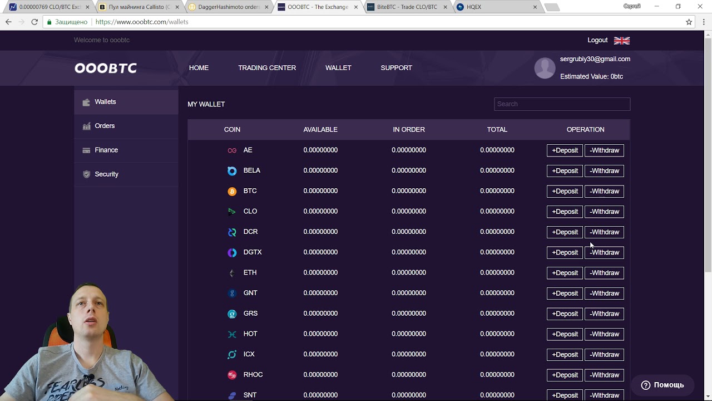Image resolution: width=712 pixels, height=401 pixels.
Task: Click the IN ORDER column header
Action: (x=409, y=130)
